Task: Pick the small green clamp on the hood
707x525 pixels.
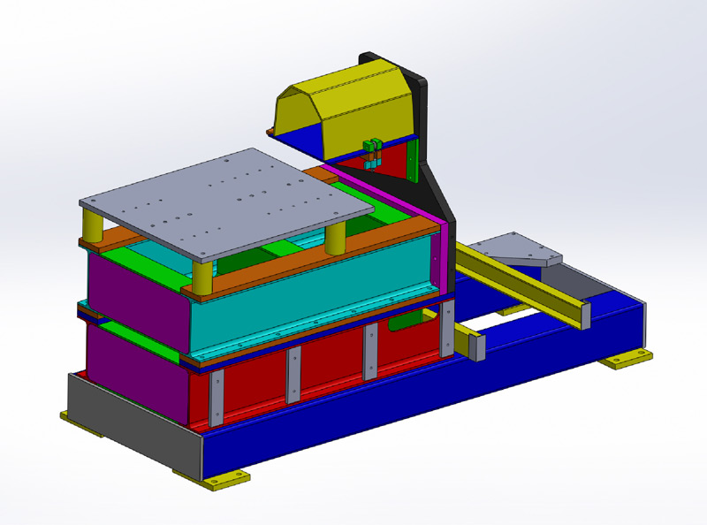Action: (373, 144)
